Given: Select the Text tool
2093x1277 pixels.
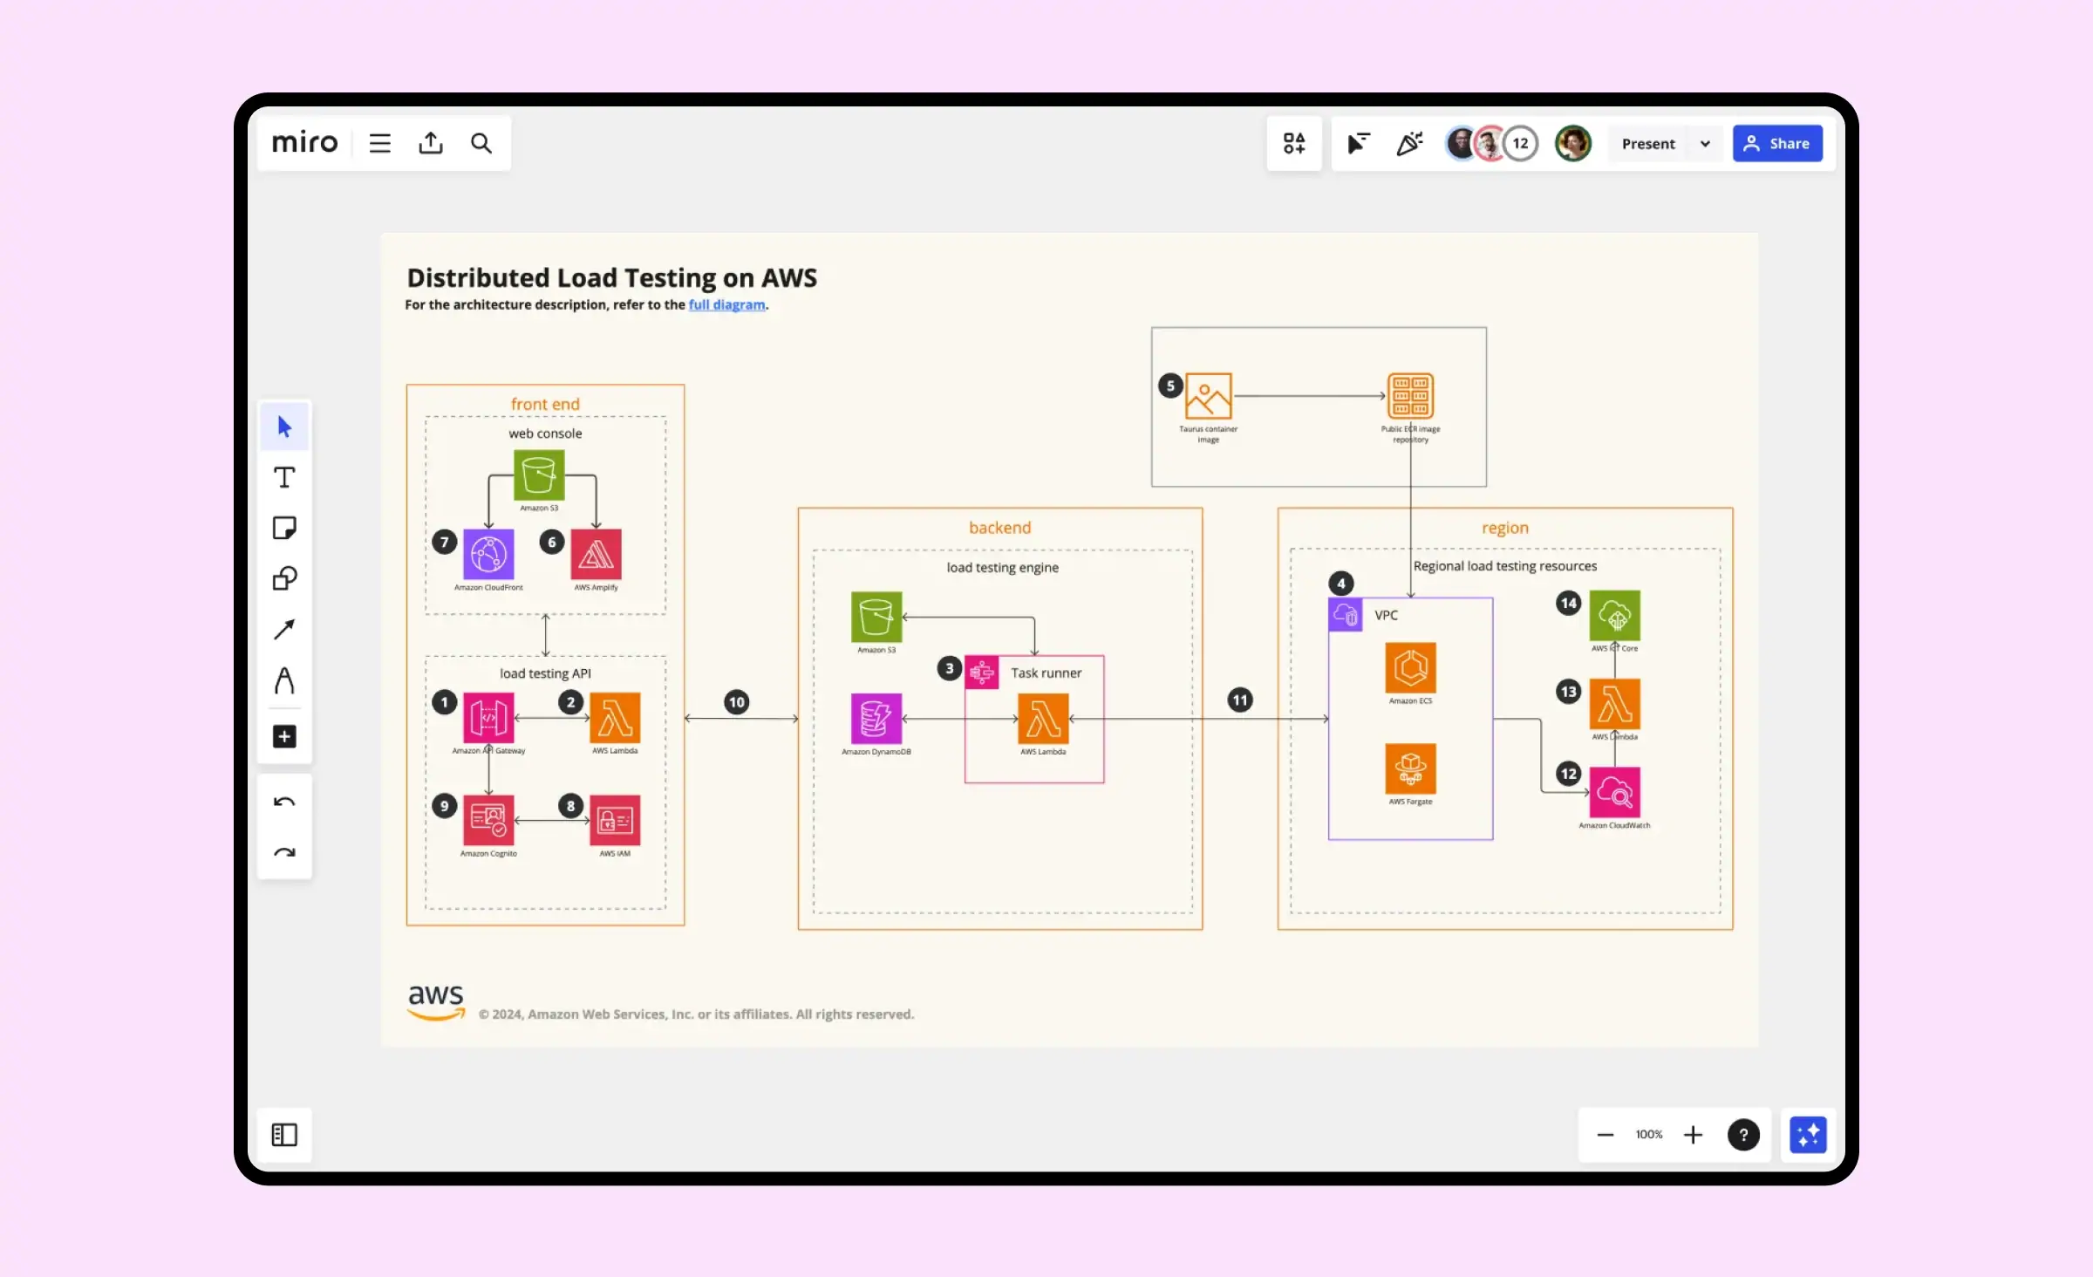Looking at the screenshot, I should (284, 477).
